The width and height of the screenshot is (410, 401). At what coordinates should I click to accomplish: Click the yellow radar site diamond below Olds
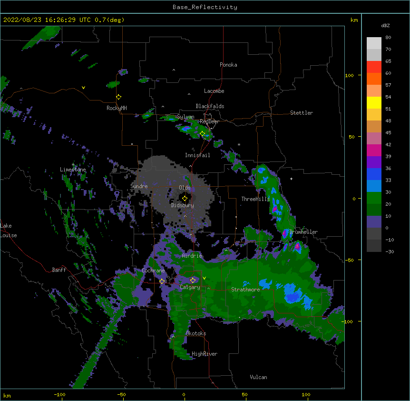pos(185,199)
